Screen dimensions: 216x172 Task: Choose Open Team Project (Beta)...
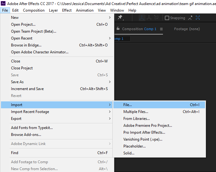tap(57, 31)
